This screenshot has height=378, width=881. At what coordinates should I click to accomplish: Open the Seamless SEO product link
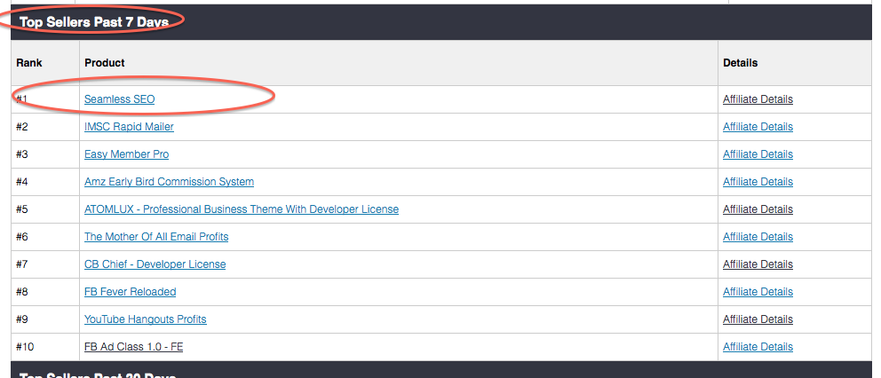pos(119,99)
